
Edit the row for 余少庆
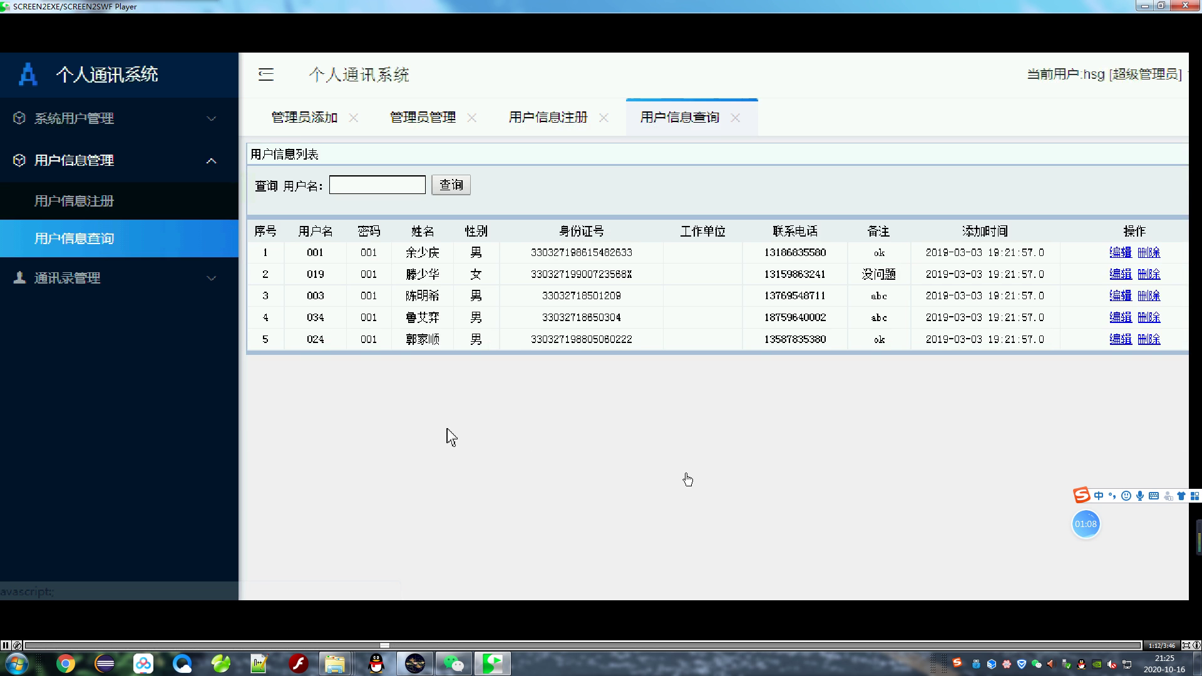pos(1121,252)
